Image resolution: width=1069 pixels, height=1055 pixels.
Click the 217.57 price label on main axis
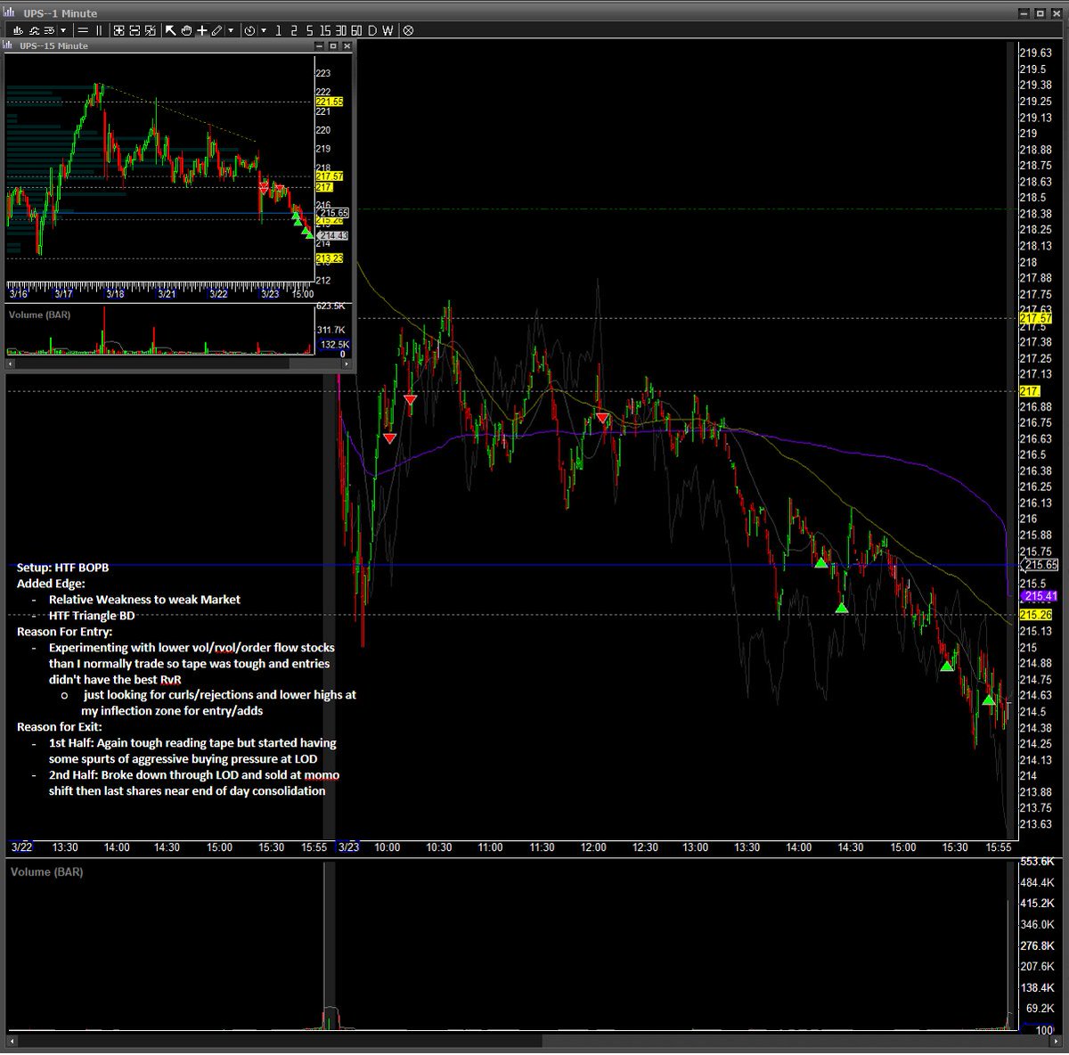coord(1035,318)
